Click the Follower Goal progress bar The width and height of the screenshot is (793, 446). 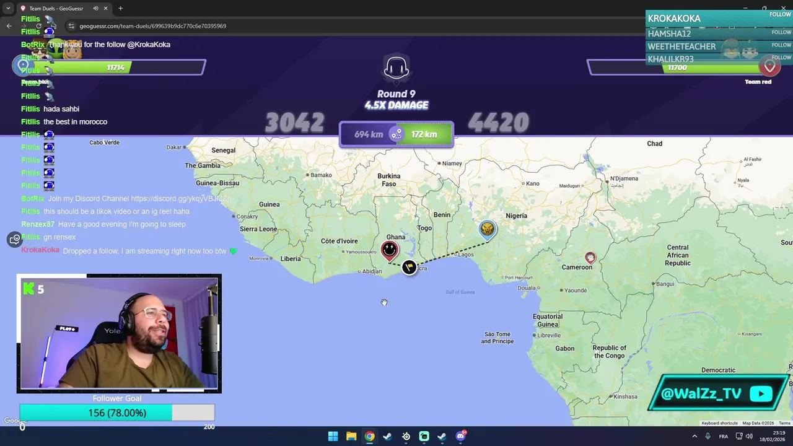(117, 413)
